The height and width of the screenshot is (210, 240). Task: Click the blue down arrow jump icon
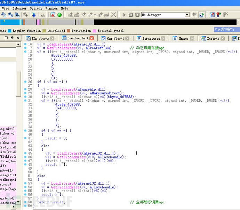point(34,15)
